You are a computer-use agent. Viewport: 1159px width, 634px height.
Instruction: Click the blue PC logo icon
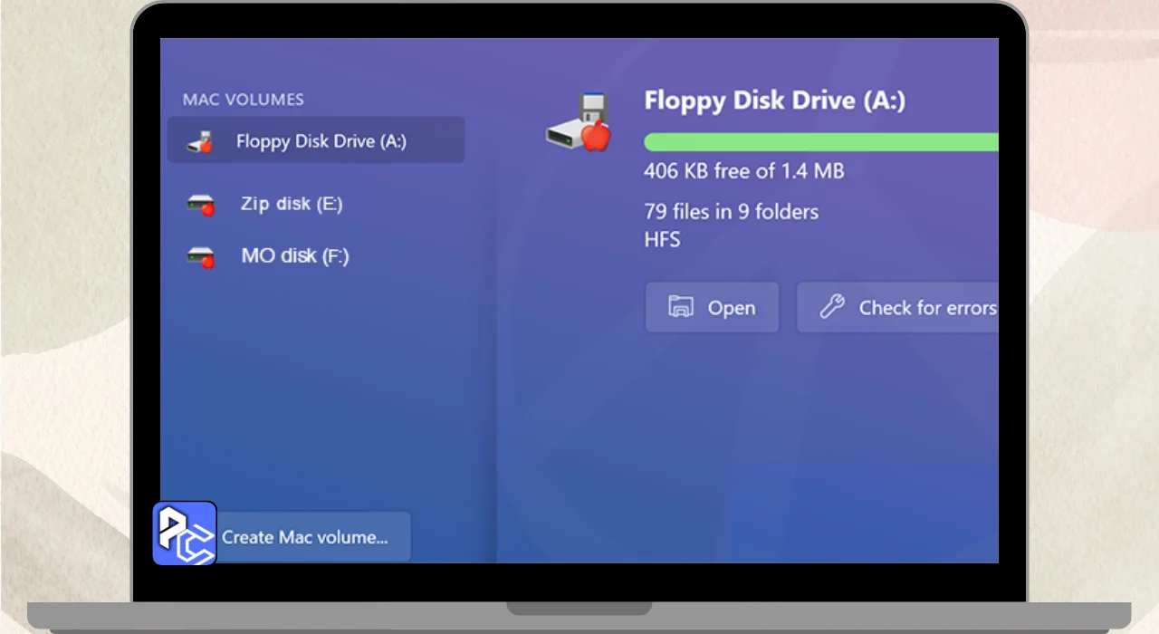coord(185,533)
